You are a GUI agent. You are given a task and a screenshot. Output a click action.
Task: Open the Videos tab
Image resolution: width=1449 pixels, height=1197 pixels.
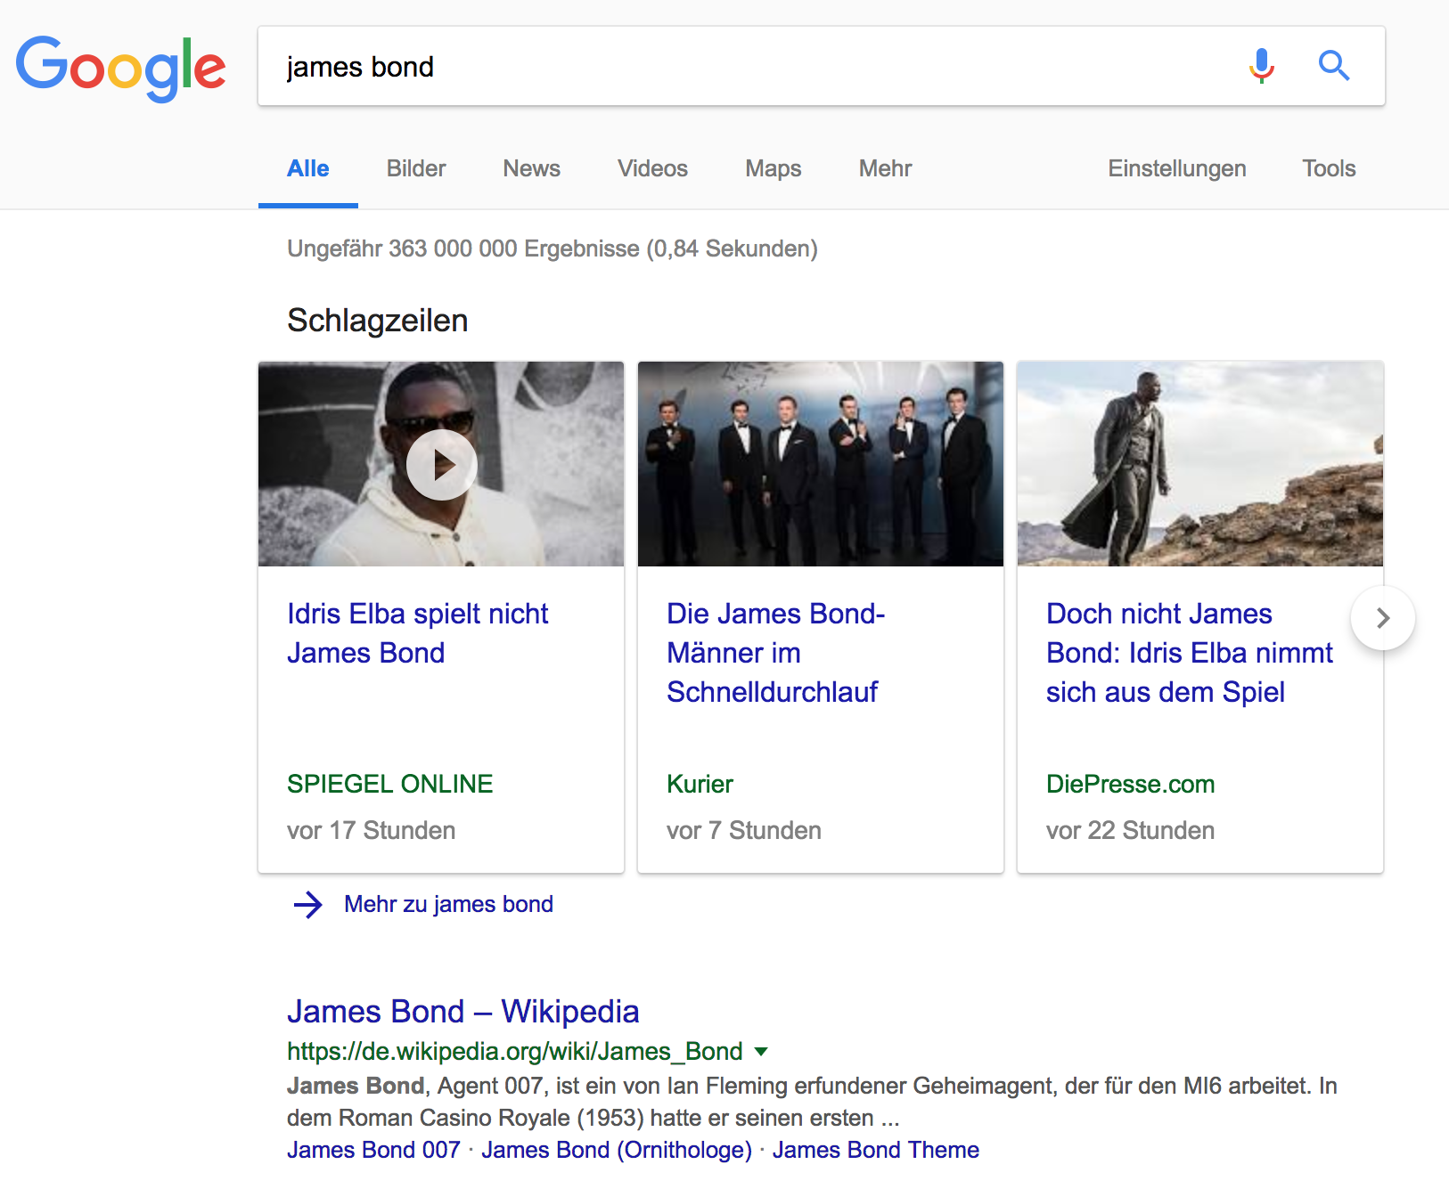(653, 168)
